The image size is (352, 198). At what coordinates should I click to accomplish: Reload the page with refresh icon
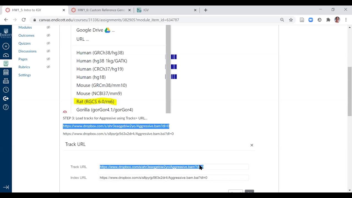pyautogui.click(x=24, y=20)
